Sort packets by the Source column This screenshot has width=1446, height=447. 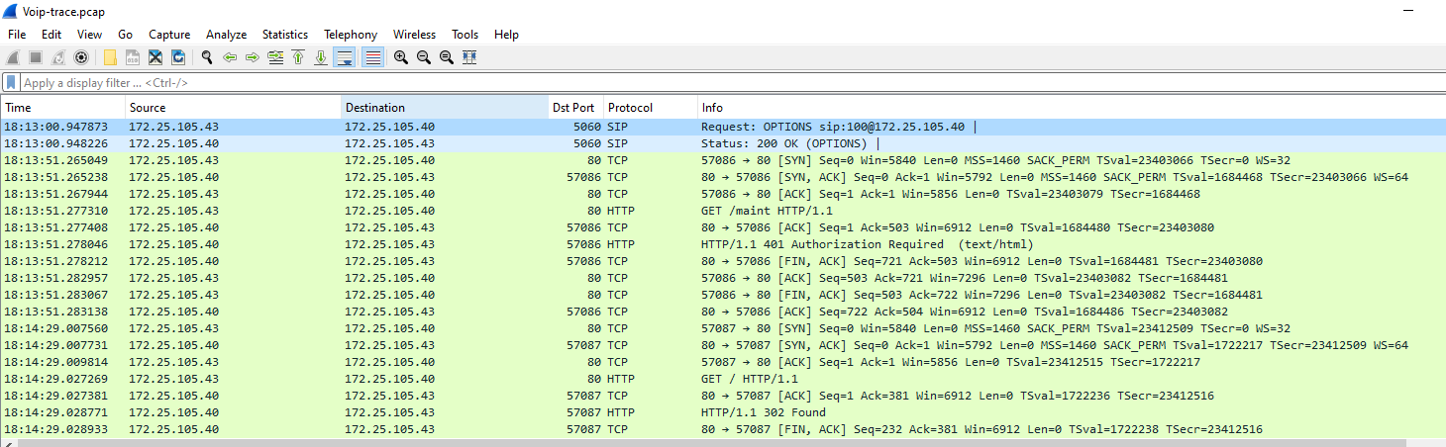233,108
